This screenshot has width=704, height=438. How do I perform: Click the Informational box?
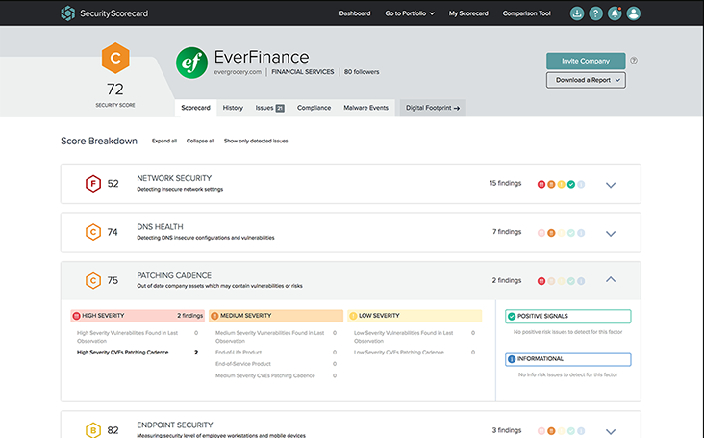pyautogui.click(x=568, y=359)
